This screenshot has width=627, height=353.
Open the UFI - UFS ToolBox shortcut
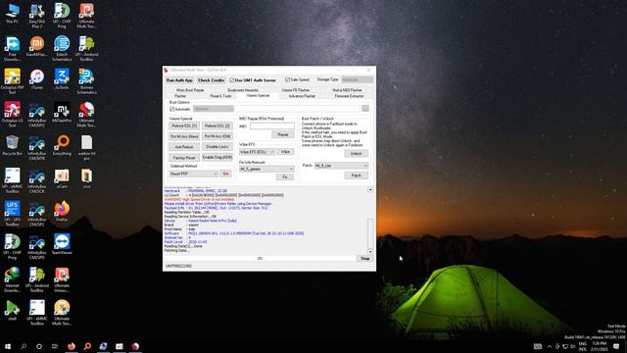[12, 214]
